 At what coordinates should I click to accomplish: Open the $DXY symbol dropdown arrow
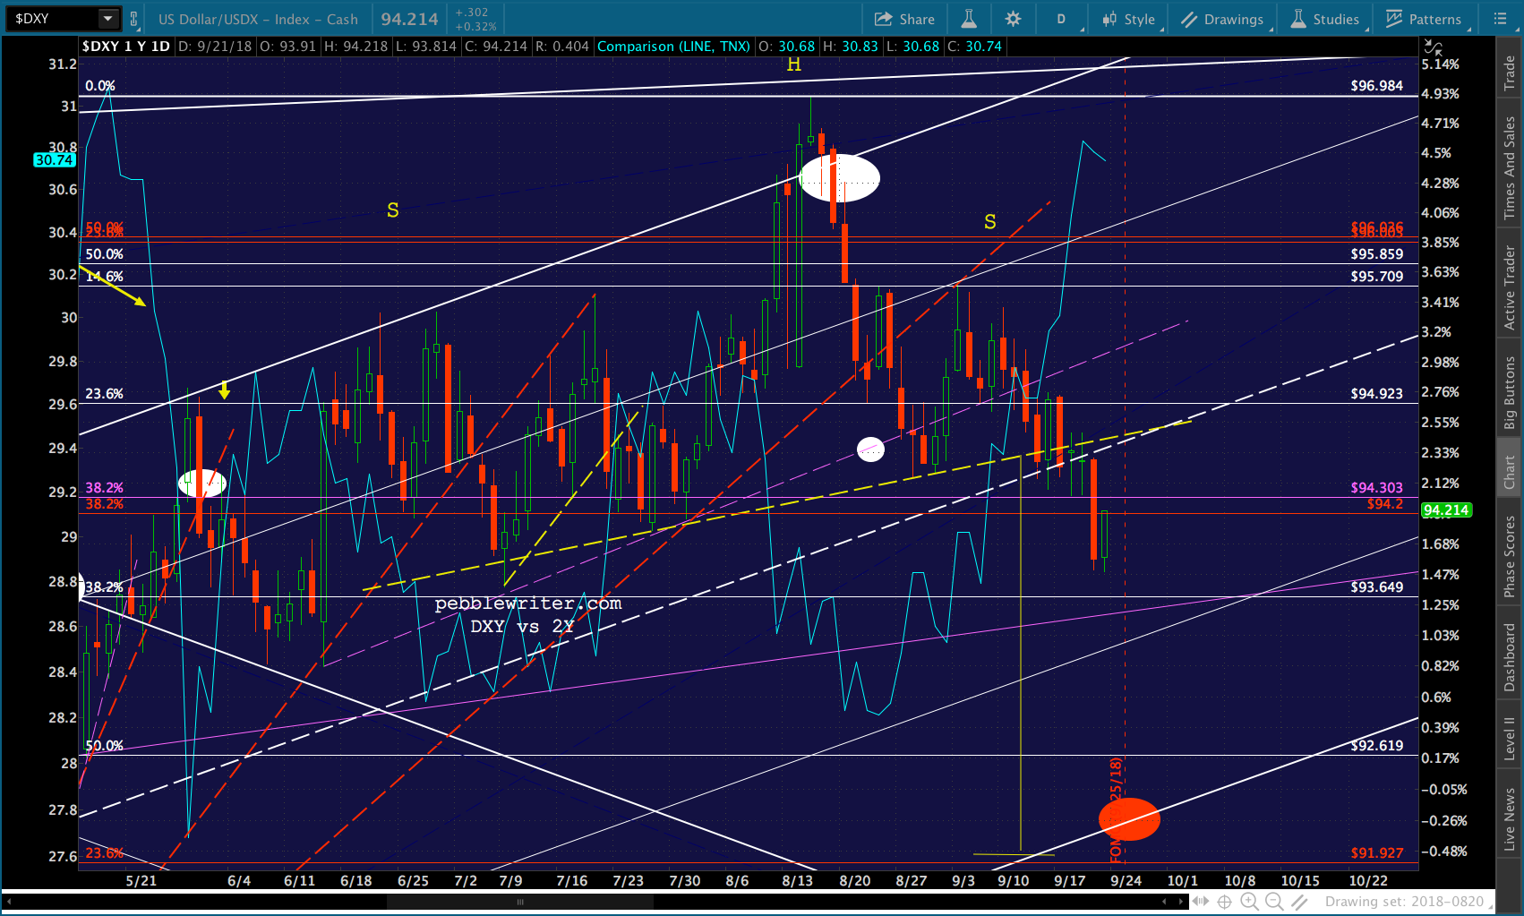[108, 19]
